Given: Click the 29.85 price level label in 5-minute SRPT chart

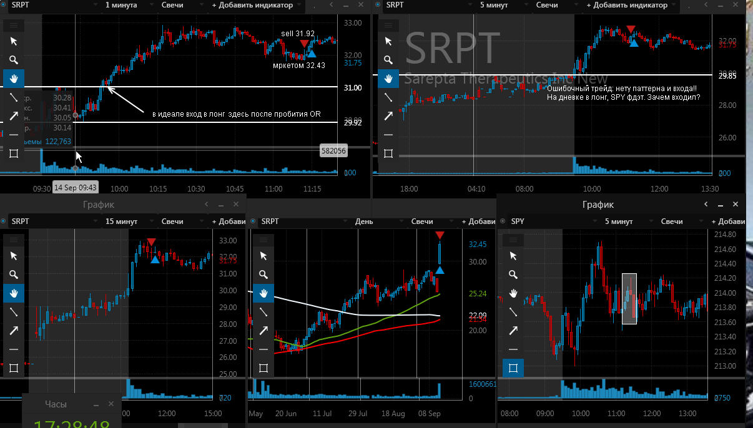Looking at the screenshot, I should pos(727,75).
